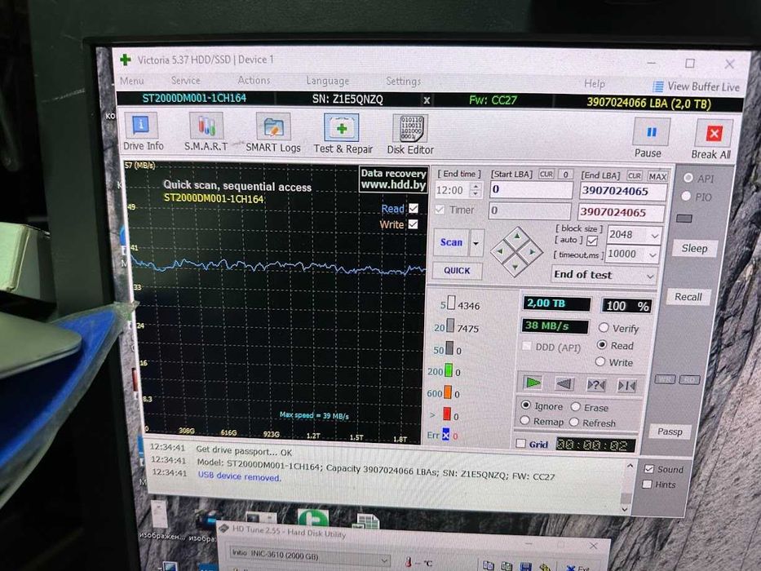
Task: Toggle the Sound checkbox
Action: (x=649, y=468)
